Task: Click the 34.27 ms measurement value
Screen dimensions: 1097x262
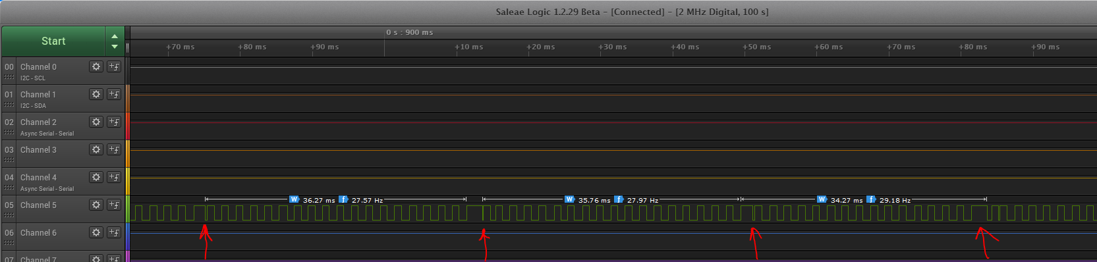Action: pyautogui.click(x=847, y=200)
